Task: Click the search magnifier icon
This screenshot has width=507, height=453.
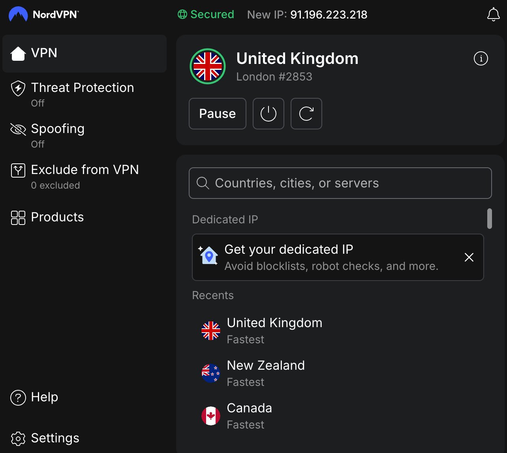Action: (203, 183)
